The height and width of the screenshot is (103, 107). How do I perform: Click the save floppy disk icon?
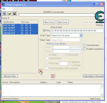pos(15,14)
